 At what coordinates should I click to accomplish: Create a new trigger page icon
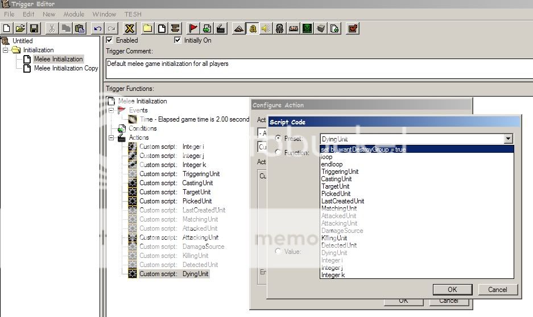click(162, 28)
